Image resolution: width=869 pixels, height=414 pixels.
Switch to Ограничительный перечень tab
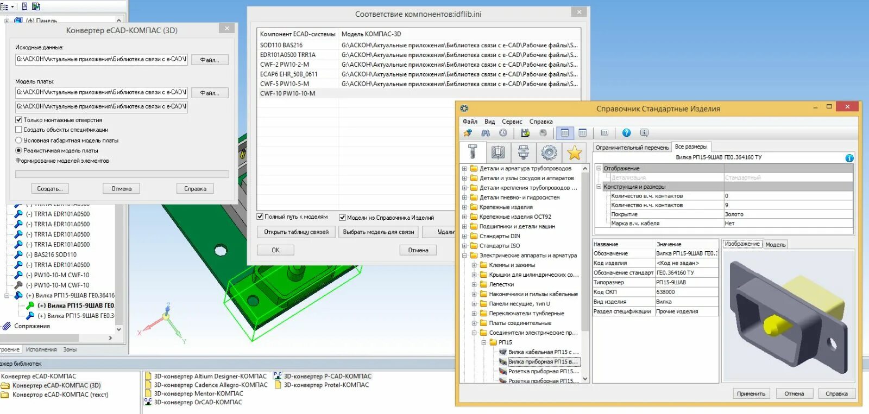632,148
